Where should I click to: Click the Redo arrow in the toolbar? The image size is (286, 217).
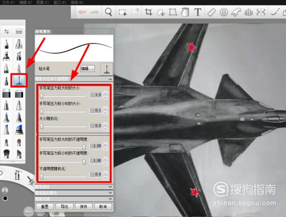[x=95, y=12]
